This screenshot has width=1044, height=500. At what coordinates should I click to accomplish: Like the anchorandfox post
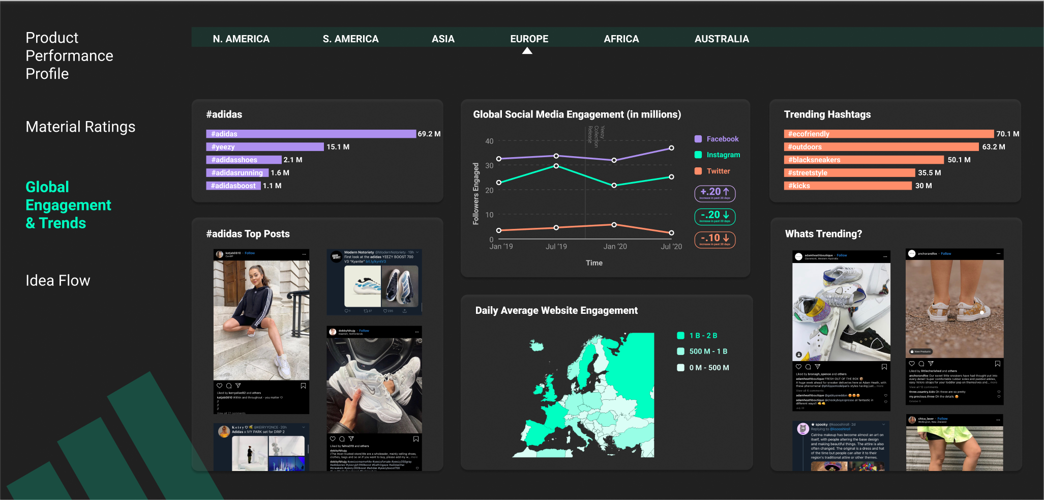point(912,364)
